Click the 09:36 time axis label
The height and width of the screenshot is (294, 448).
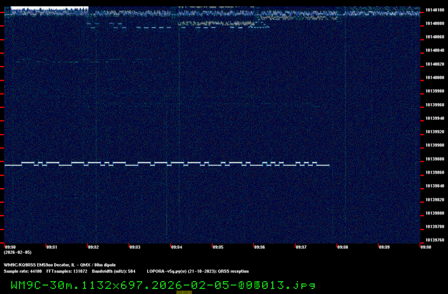pos(259,246)
